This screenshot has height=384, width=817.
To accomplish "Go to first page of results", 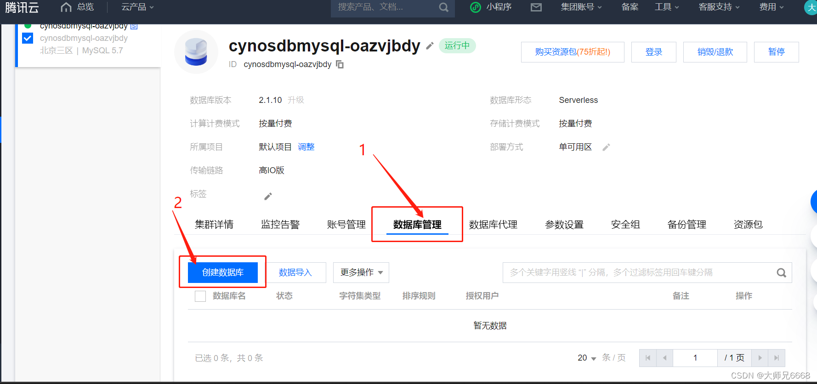I will point(648,358).
